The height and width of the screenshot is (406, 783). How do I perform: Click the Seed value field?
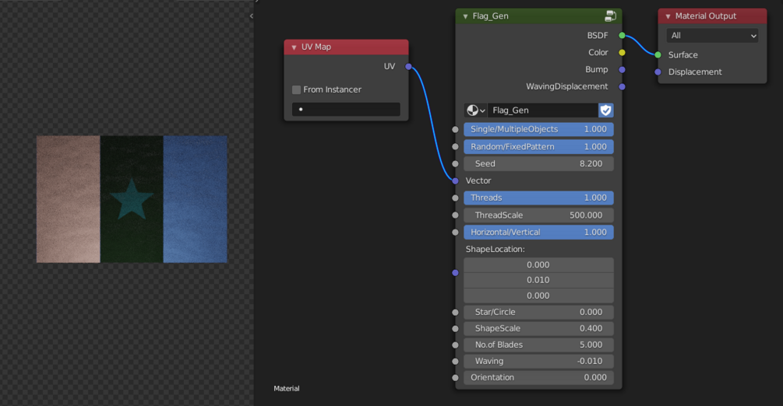click(538, 163)
